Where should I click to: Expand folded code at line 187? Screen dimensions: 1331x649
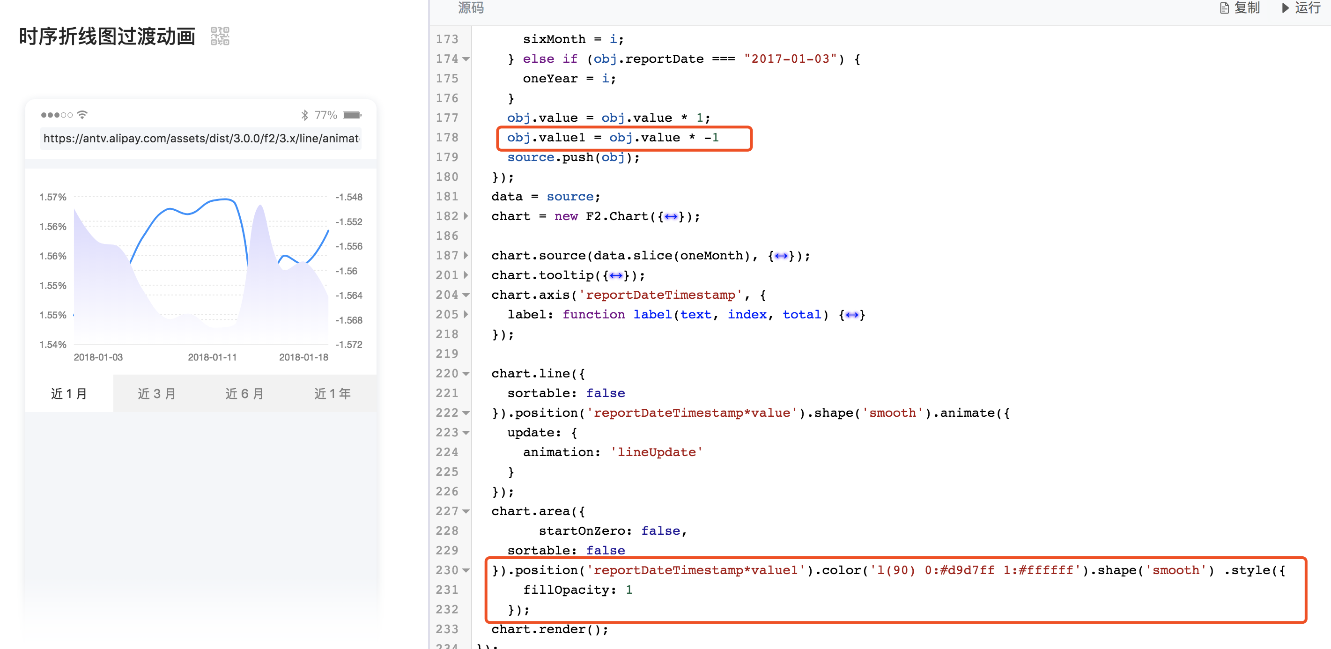466,255
